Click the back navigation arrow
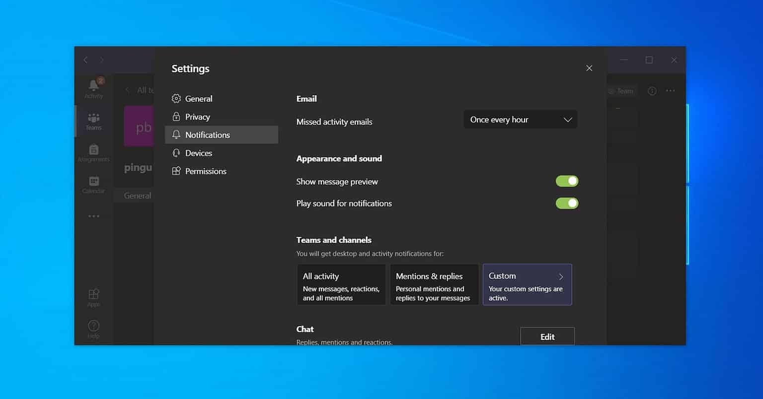Viewport: 763px width, 399px height. 85,60
